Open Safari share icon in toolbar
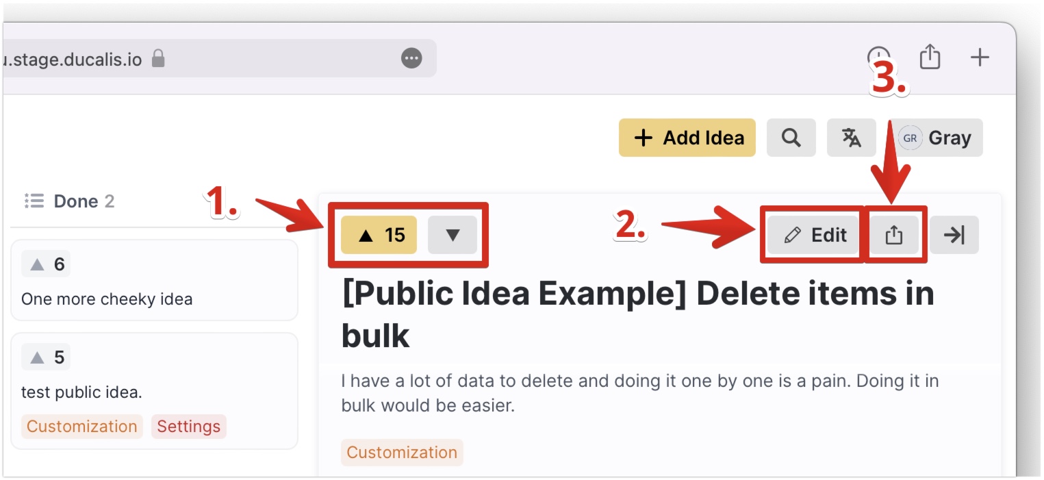This screenshot has height=480, width=1044. 930,57
